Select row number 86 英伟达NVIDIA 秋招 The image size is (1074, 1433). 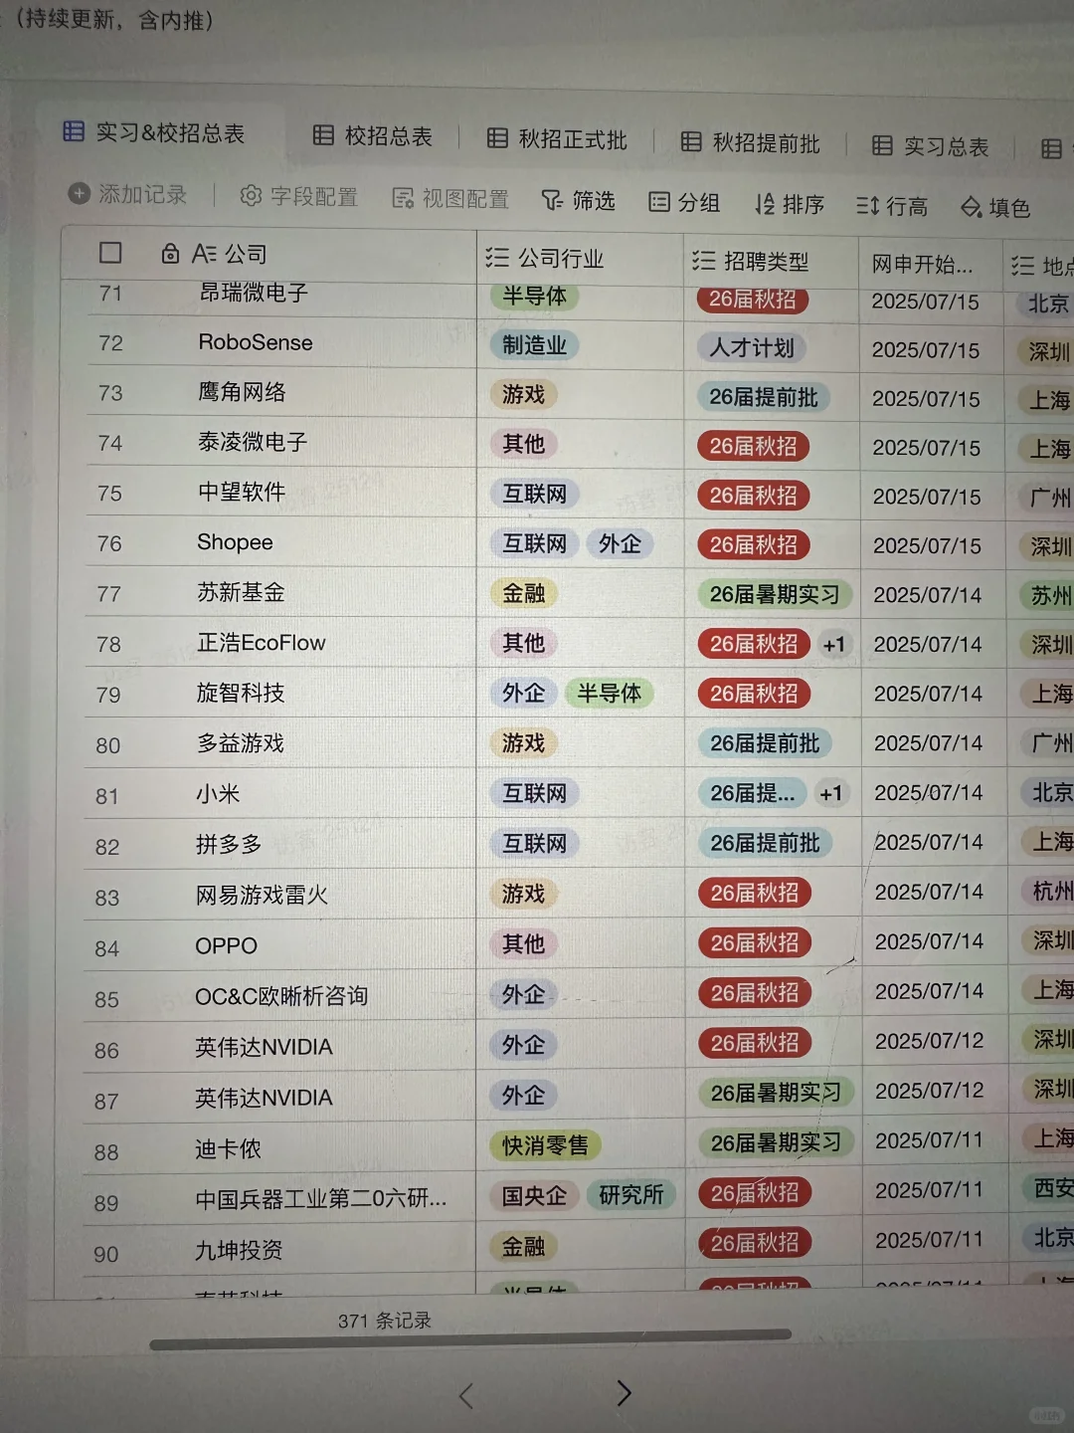pyautogui.click(x=106, y=1050)
